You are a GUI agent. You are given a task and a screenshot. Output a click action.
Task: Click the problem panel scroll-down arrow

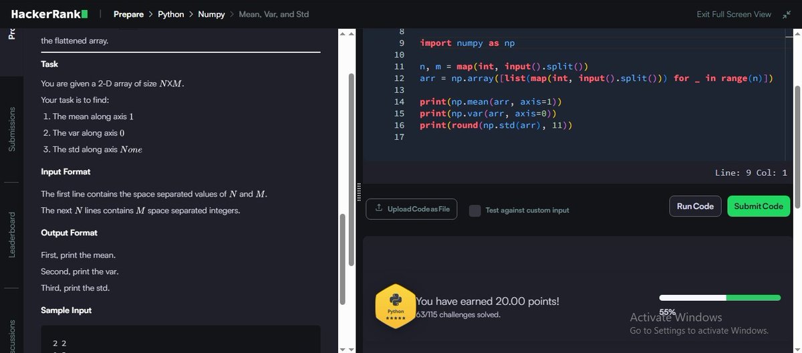click(x=344, y=349)
